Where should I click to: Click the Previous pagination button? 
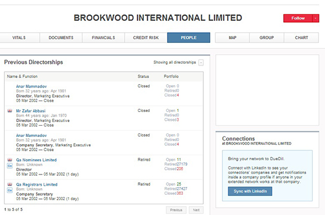pyautogui.click(x=176, y=210)
